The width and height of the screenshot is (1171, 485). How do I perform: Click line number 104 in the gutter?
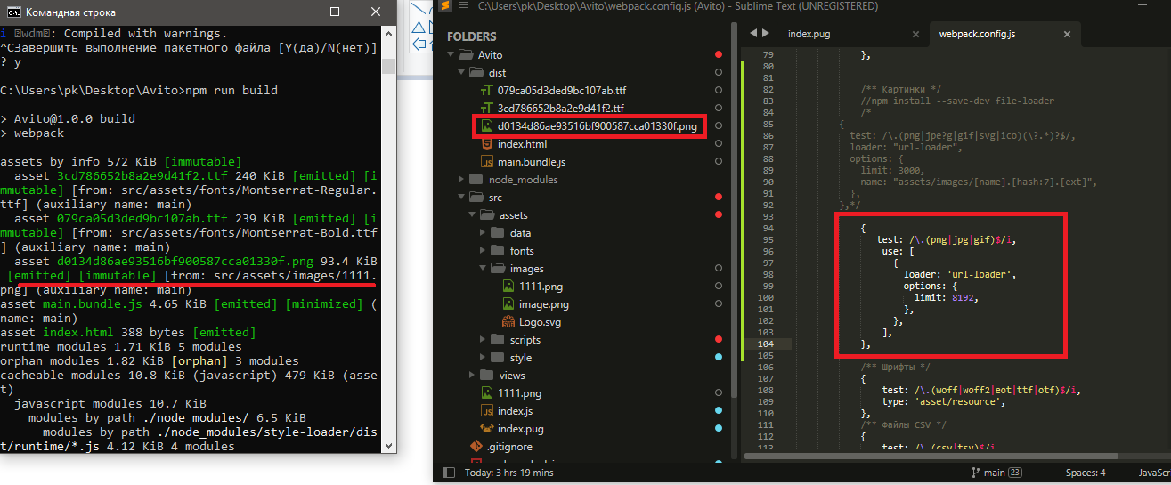tap(764, 344)
